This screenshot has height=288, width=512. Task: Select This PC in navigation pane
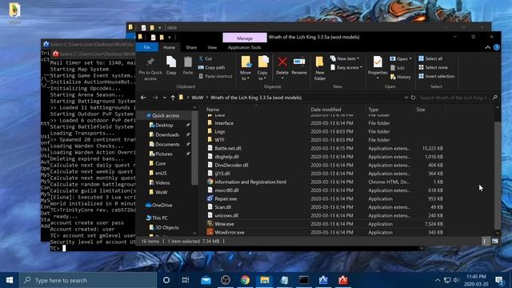pos(157,218)
